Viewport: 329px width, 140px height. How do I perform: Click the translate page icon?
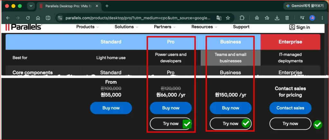click(219, 18)
